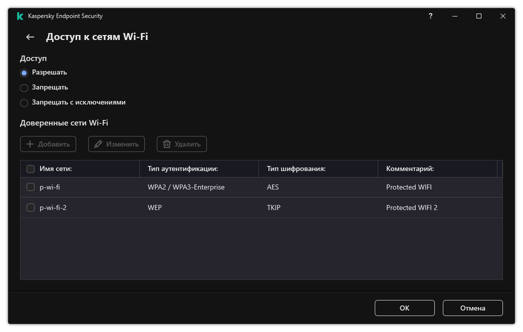
Task: Sort by Тип аутентификации column header
Action: [x=183, y=169]
